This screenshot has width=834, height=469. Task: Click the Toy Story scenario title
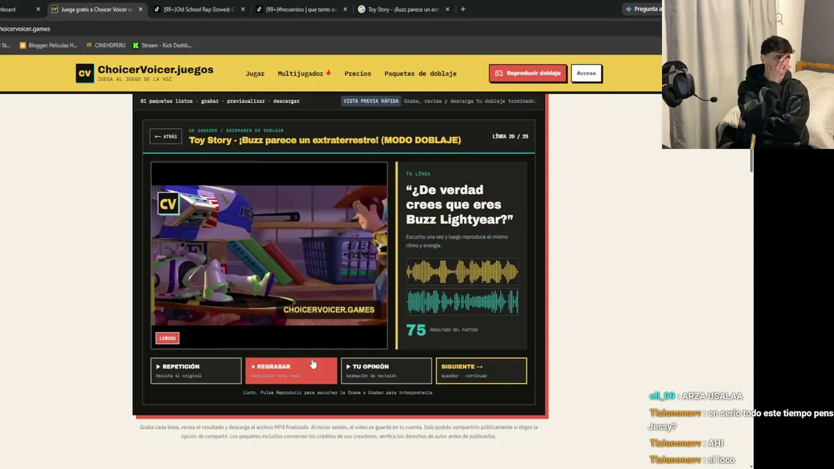(x=324, y=140)
